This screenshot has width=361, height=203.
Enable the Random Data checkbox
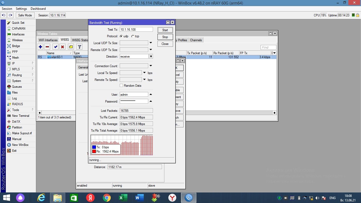[x=121, y=86]
